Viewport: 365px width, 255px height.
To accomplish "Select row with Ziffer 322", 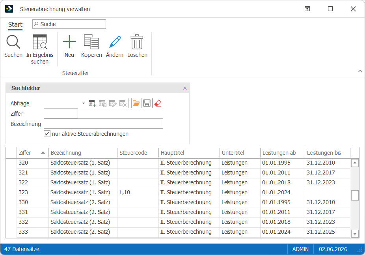I will [178, 182].
